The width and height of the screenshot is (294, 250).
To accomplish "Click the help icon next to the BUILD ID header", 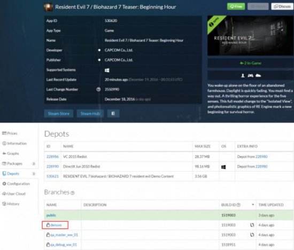I will pyautogui.click(x=238, y=205).
